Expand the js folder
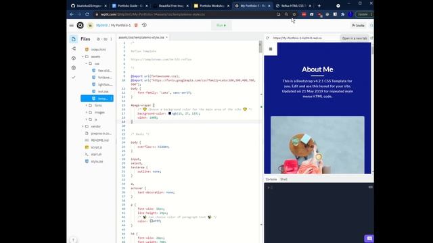The image size is (433, 243). click(86, 119)
